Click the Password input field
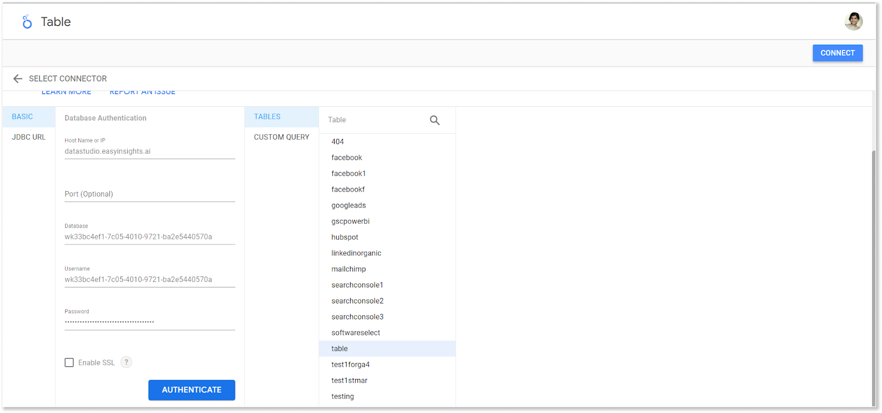 [150, 322]
